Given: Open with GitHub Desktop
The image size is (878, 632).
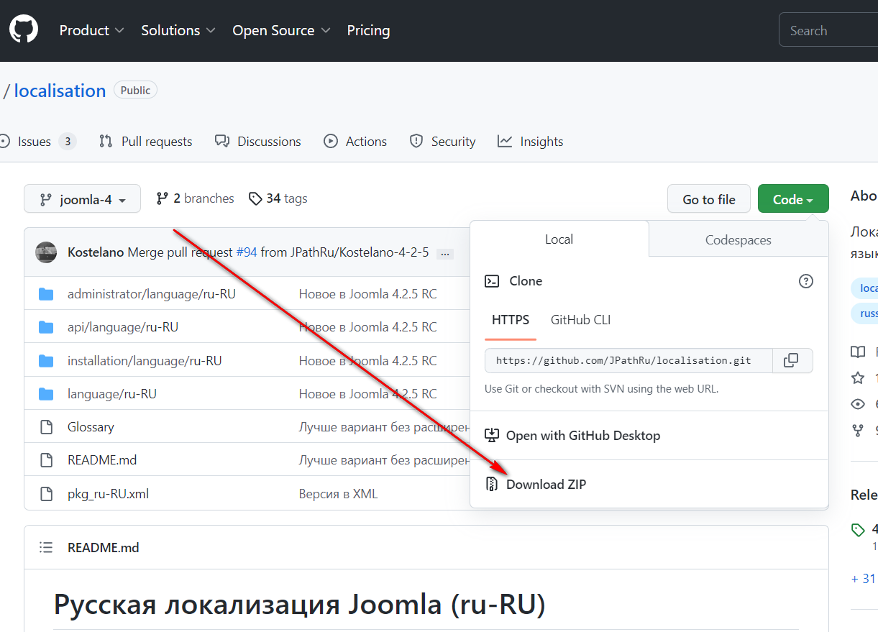Looking at the screenshot, I should click(582, 436).
